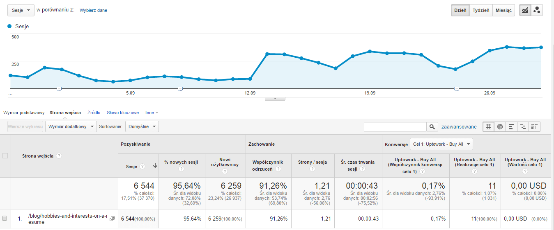Select the pie chart percentage view icon
Viewport: 554px width, 230px height.
[500, 127]
